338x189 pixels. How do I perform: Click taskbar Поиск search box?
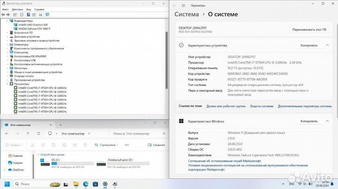coord(30,184)
